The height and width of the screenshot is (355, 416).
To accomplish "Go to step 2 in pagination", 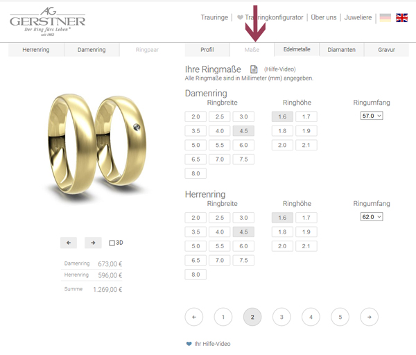I will [x=252, y=317].
